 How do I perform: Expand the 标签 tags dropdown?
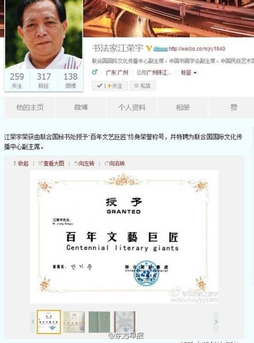(x=189, y=72)
